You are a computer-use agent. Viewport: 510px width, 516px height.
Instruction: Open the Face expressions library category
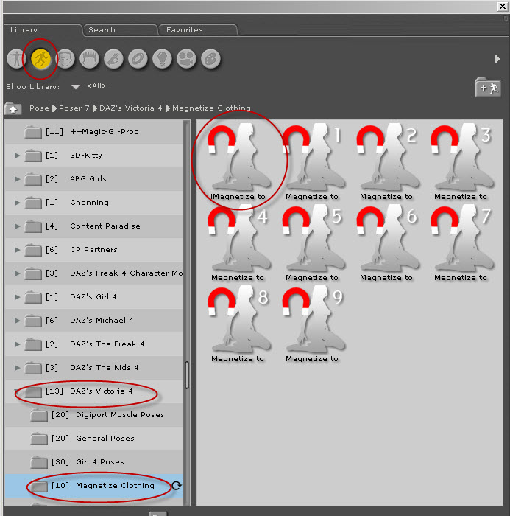65,59
